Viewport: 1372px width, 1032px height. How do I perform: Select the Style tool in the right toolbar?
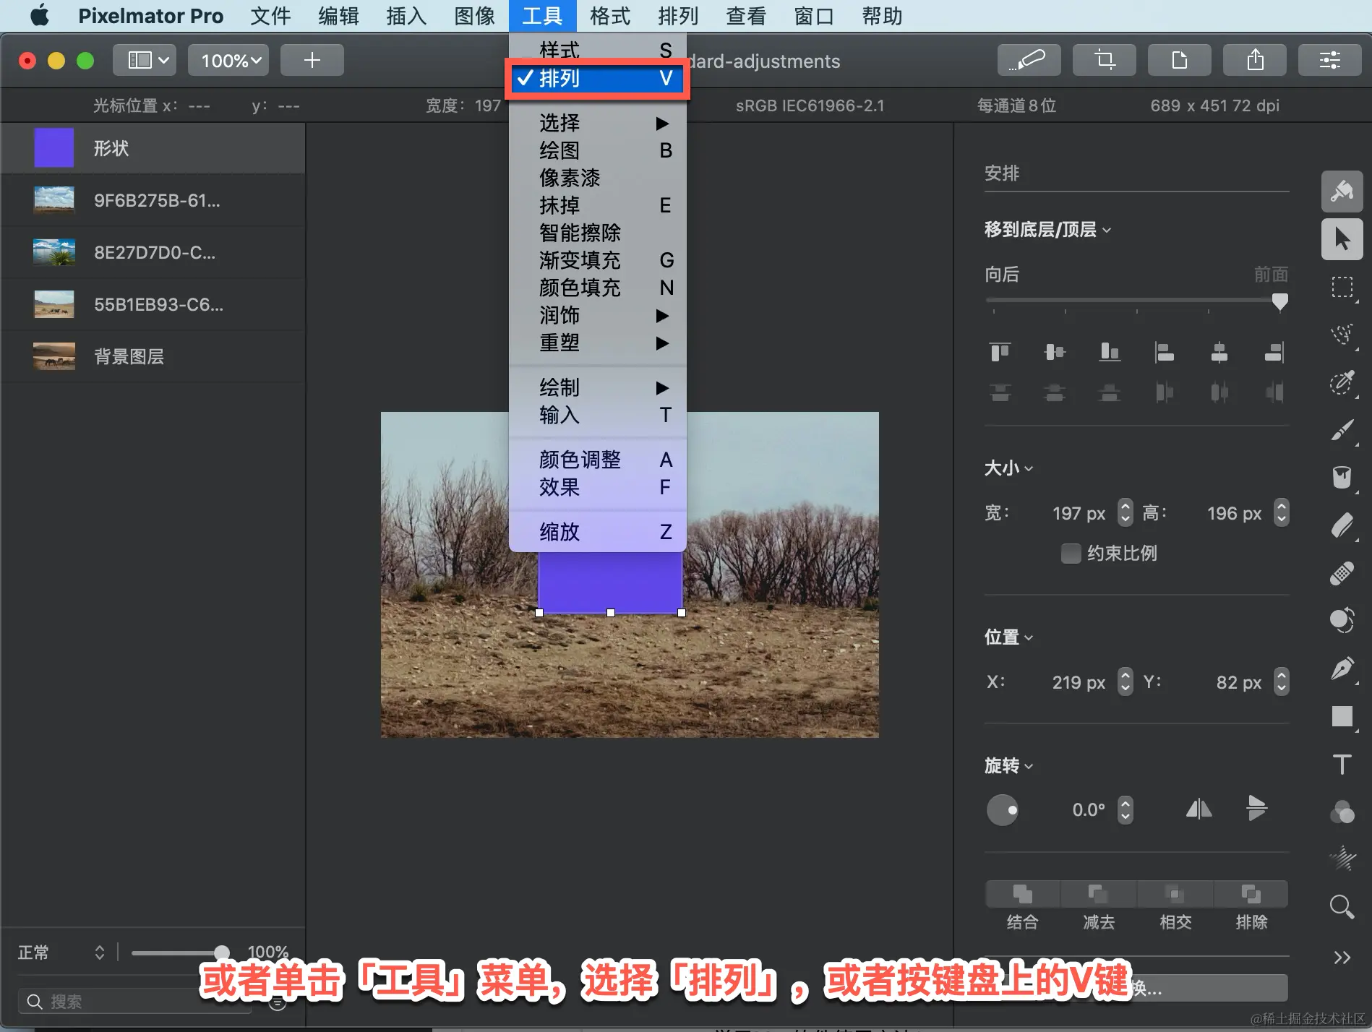[x=1342, y=192]
